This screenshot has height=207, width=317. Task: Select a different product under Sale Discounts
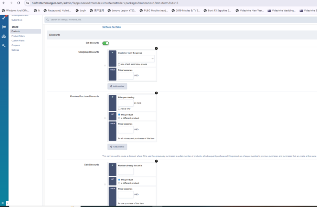(x=119, y=183)
